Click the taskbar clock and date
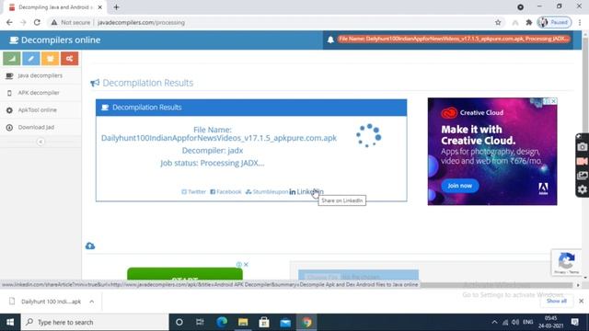 550,322
